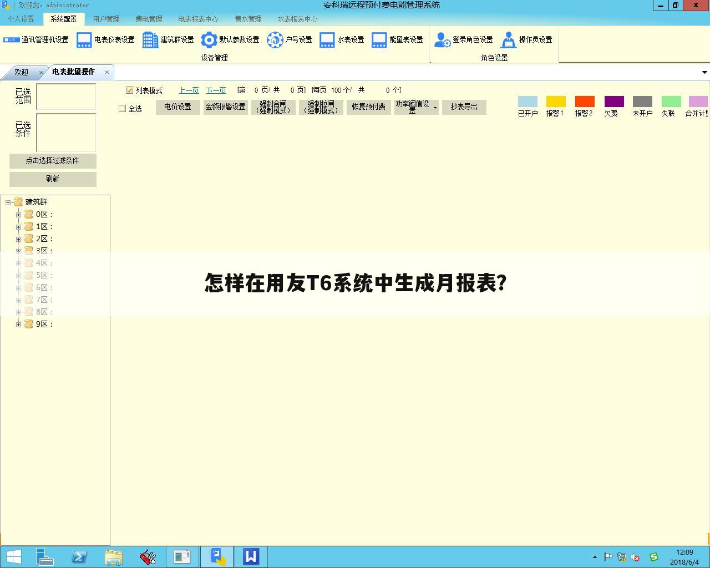Click the 强制拉闸 button
This screenshot has height=568, width=710.
tap(321, 107)
